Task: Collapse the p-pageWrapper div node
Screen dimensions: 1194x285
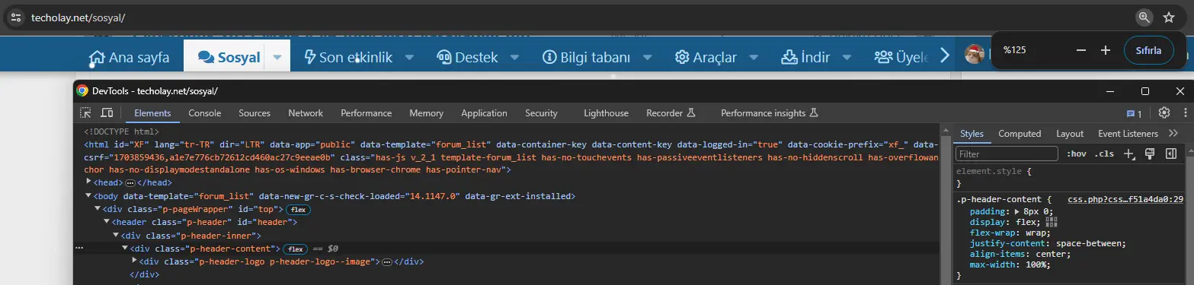Action: pyautogui.click(x=98, y=209)
